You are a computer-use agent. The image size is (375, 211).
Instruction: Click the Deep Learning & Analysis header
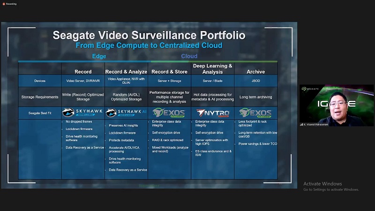click(x=212, y=69)
